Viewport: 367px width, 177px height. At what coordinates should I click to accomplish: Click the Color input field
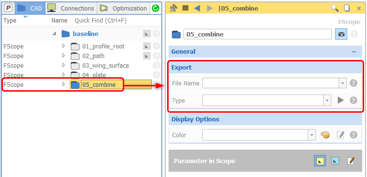(x=255, y=135)
